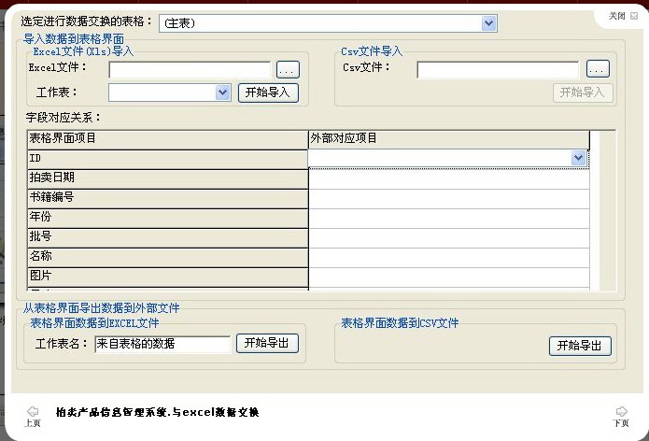
Task: Click external mapping cell for 名称
Action: [449, 258]
